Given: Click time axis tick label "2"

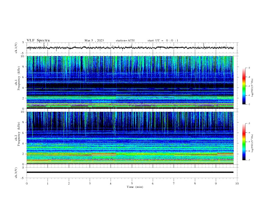Looking at the screenshot, I should [x=69, y=183].
